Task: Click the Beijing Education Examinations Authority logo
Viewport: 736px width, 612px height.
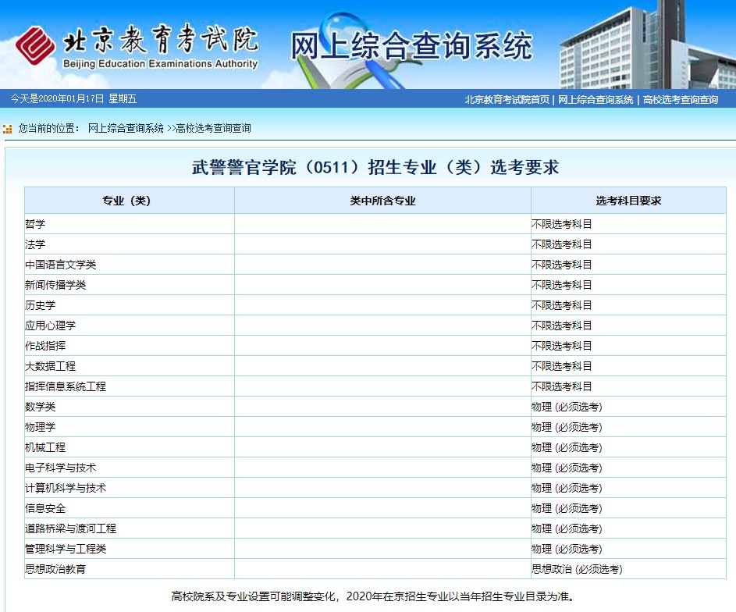Action: pos(136,45)
